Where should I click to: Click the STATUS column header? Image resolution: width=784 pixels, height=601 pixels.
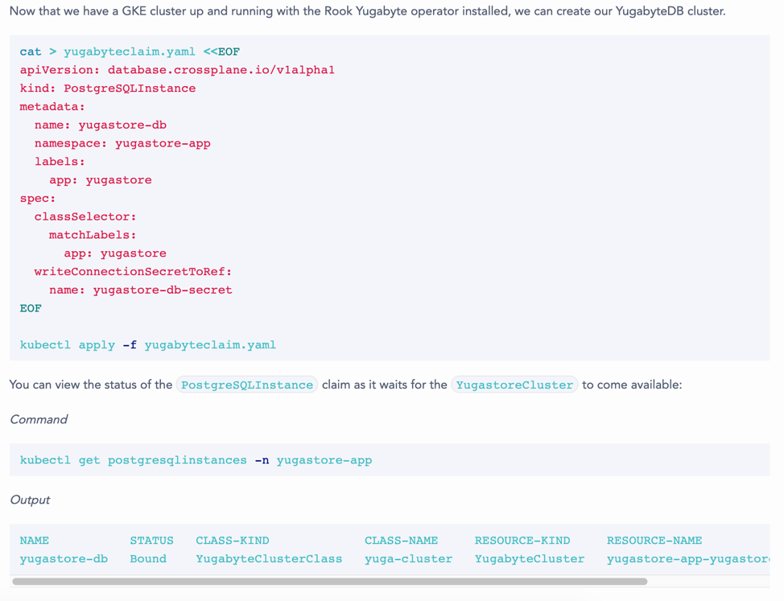point(151,541)
